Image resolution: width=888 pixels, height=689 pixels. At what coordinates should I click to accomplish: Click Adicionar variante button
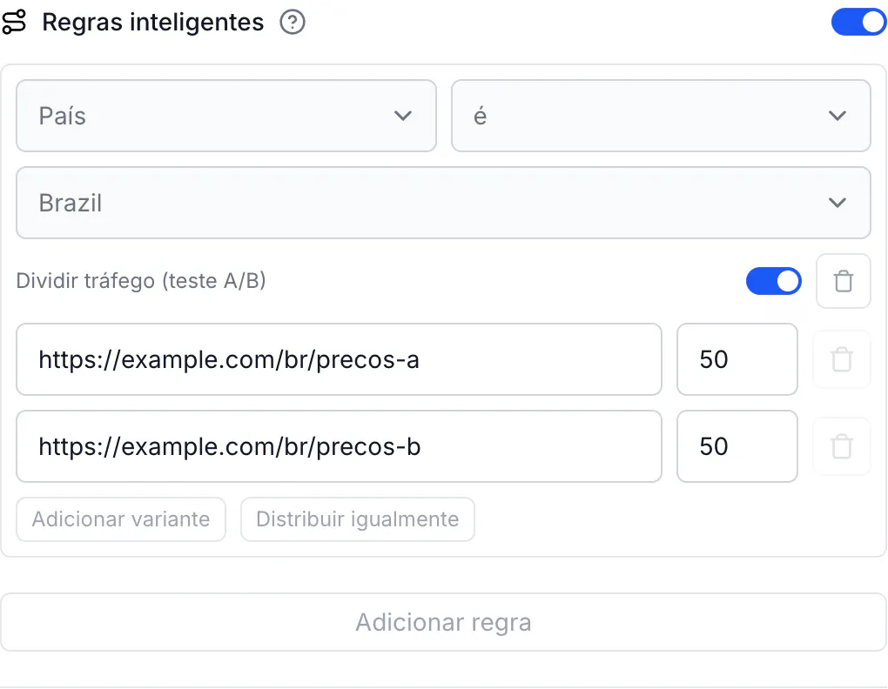(x=121, y=519)
